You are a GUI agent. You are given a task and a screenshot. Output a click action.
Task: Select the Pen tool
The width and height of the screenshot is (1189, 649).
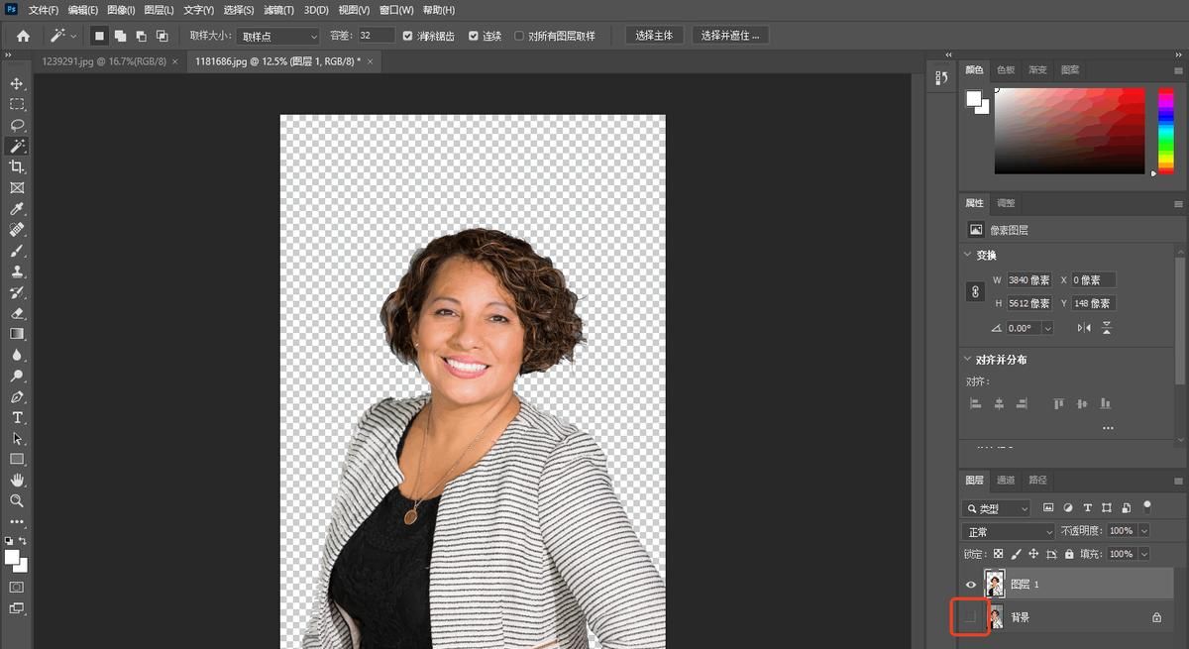tap(17, 396)
